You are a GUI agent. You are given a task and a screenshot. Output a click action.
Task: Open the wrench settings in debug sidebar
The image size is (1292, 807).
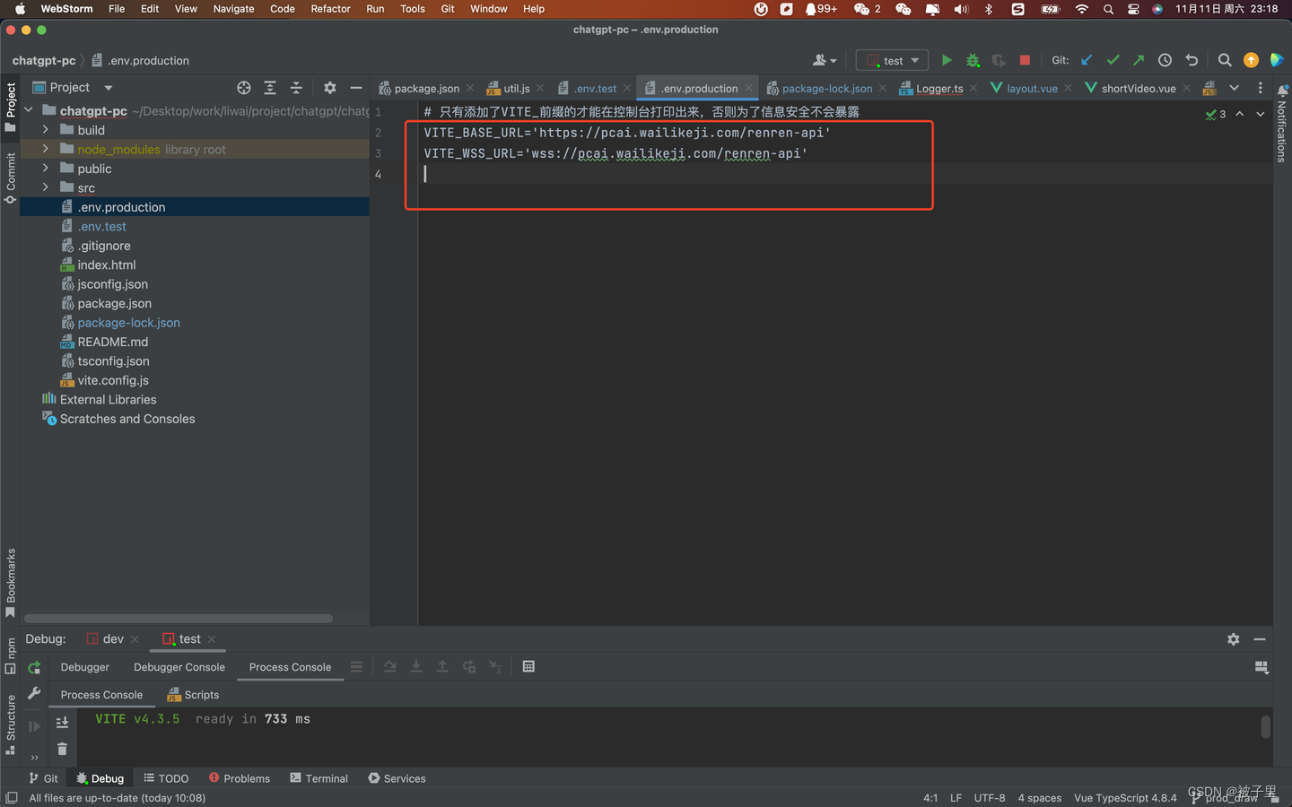(34, 693)
